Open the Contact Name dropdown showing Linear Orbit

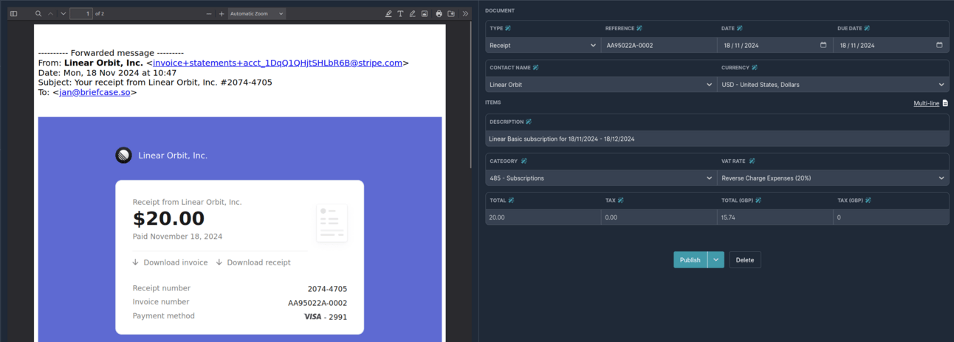pos(601,84)
